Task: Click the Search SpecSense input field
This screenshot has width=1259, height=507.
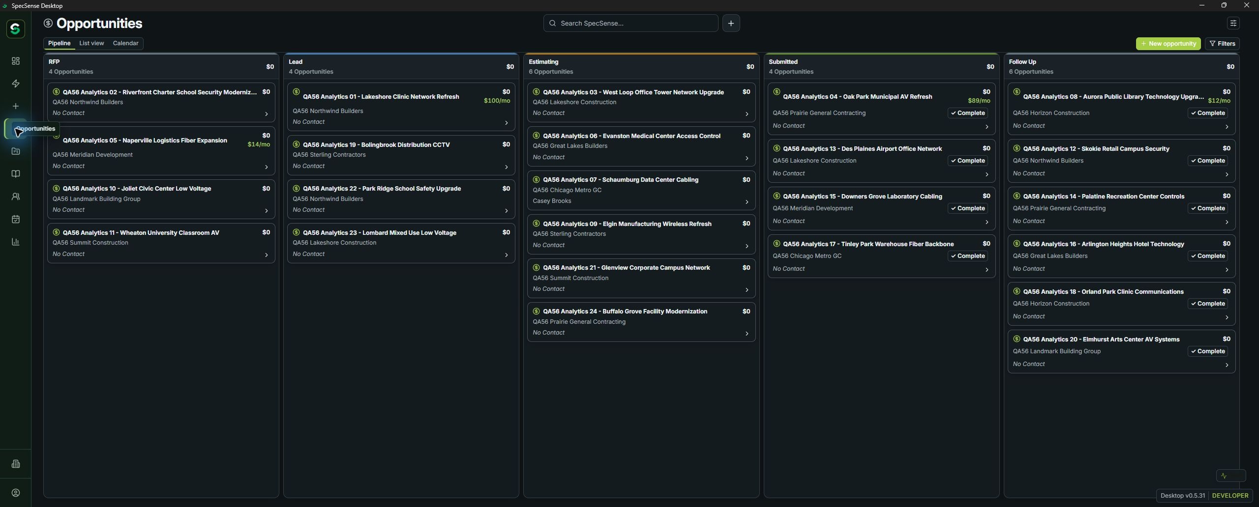Action: (630, 23)
